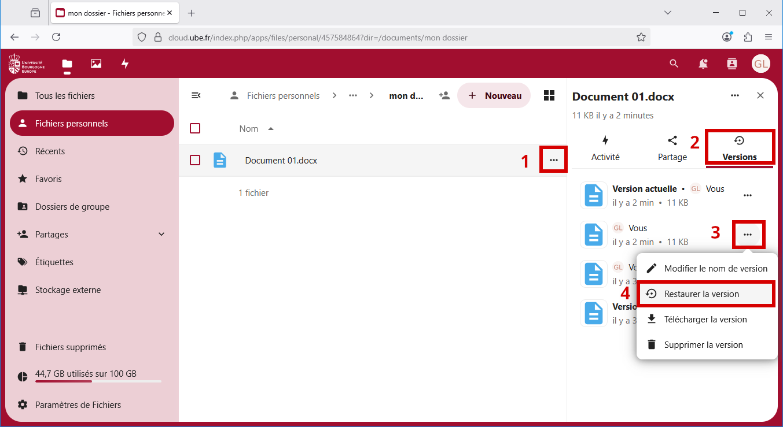Expand the breadcrumb ellipsis path menu

pos(353,95)
